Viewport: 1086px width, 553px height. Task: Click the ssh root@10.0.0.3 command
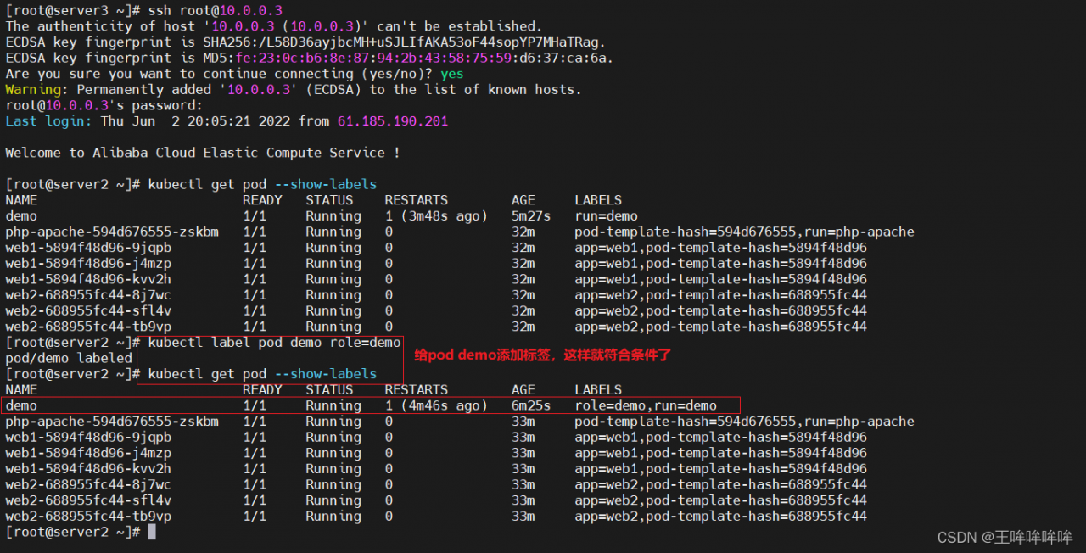pyautogui.click(x=216, y=10)
